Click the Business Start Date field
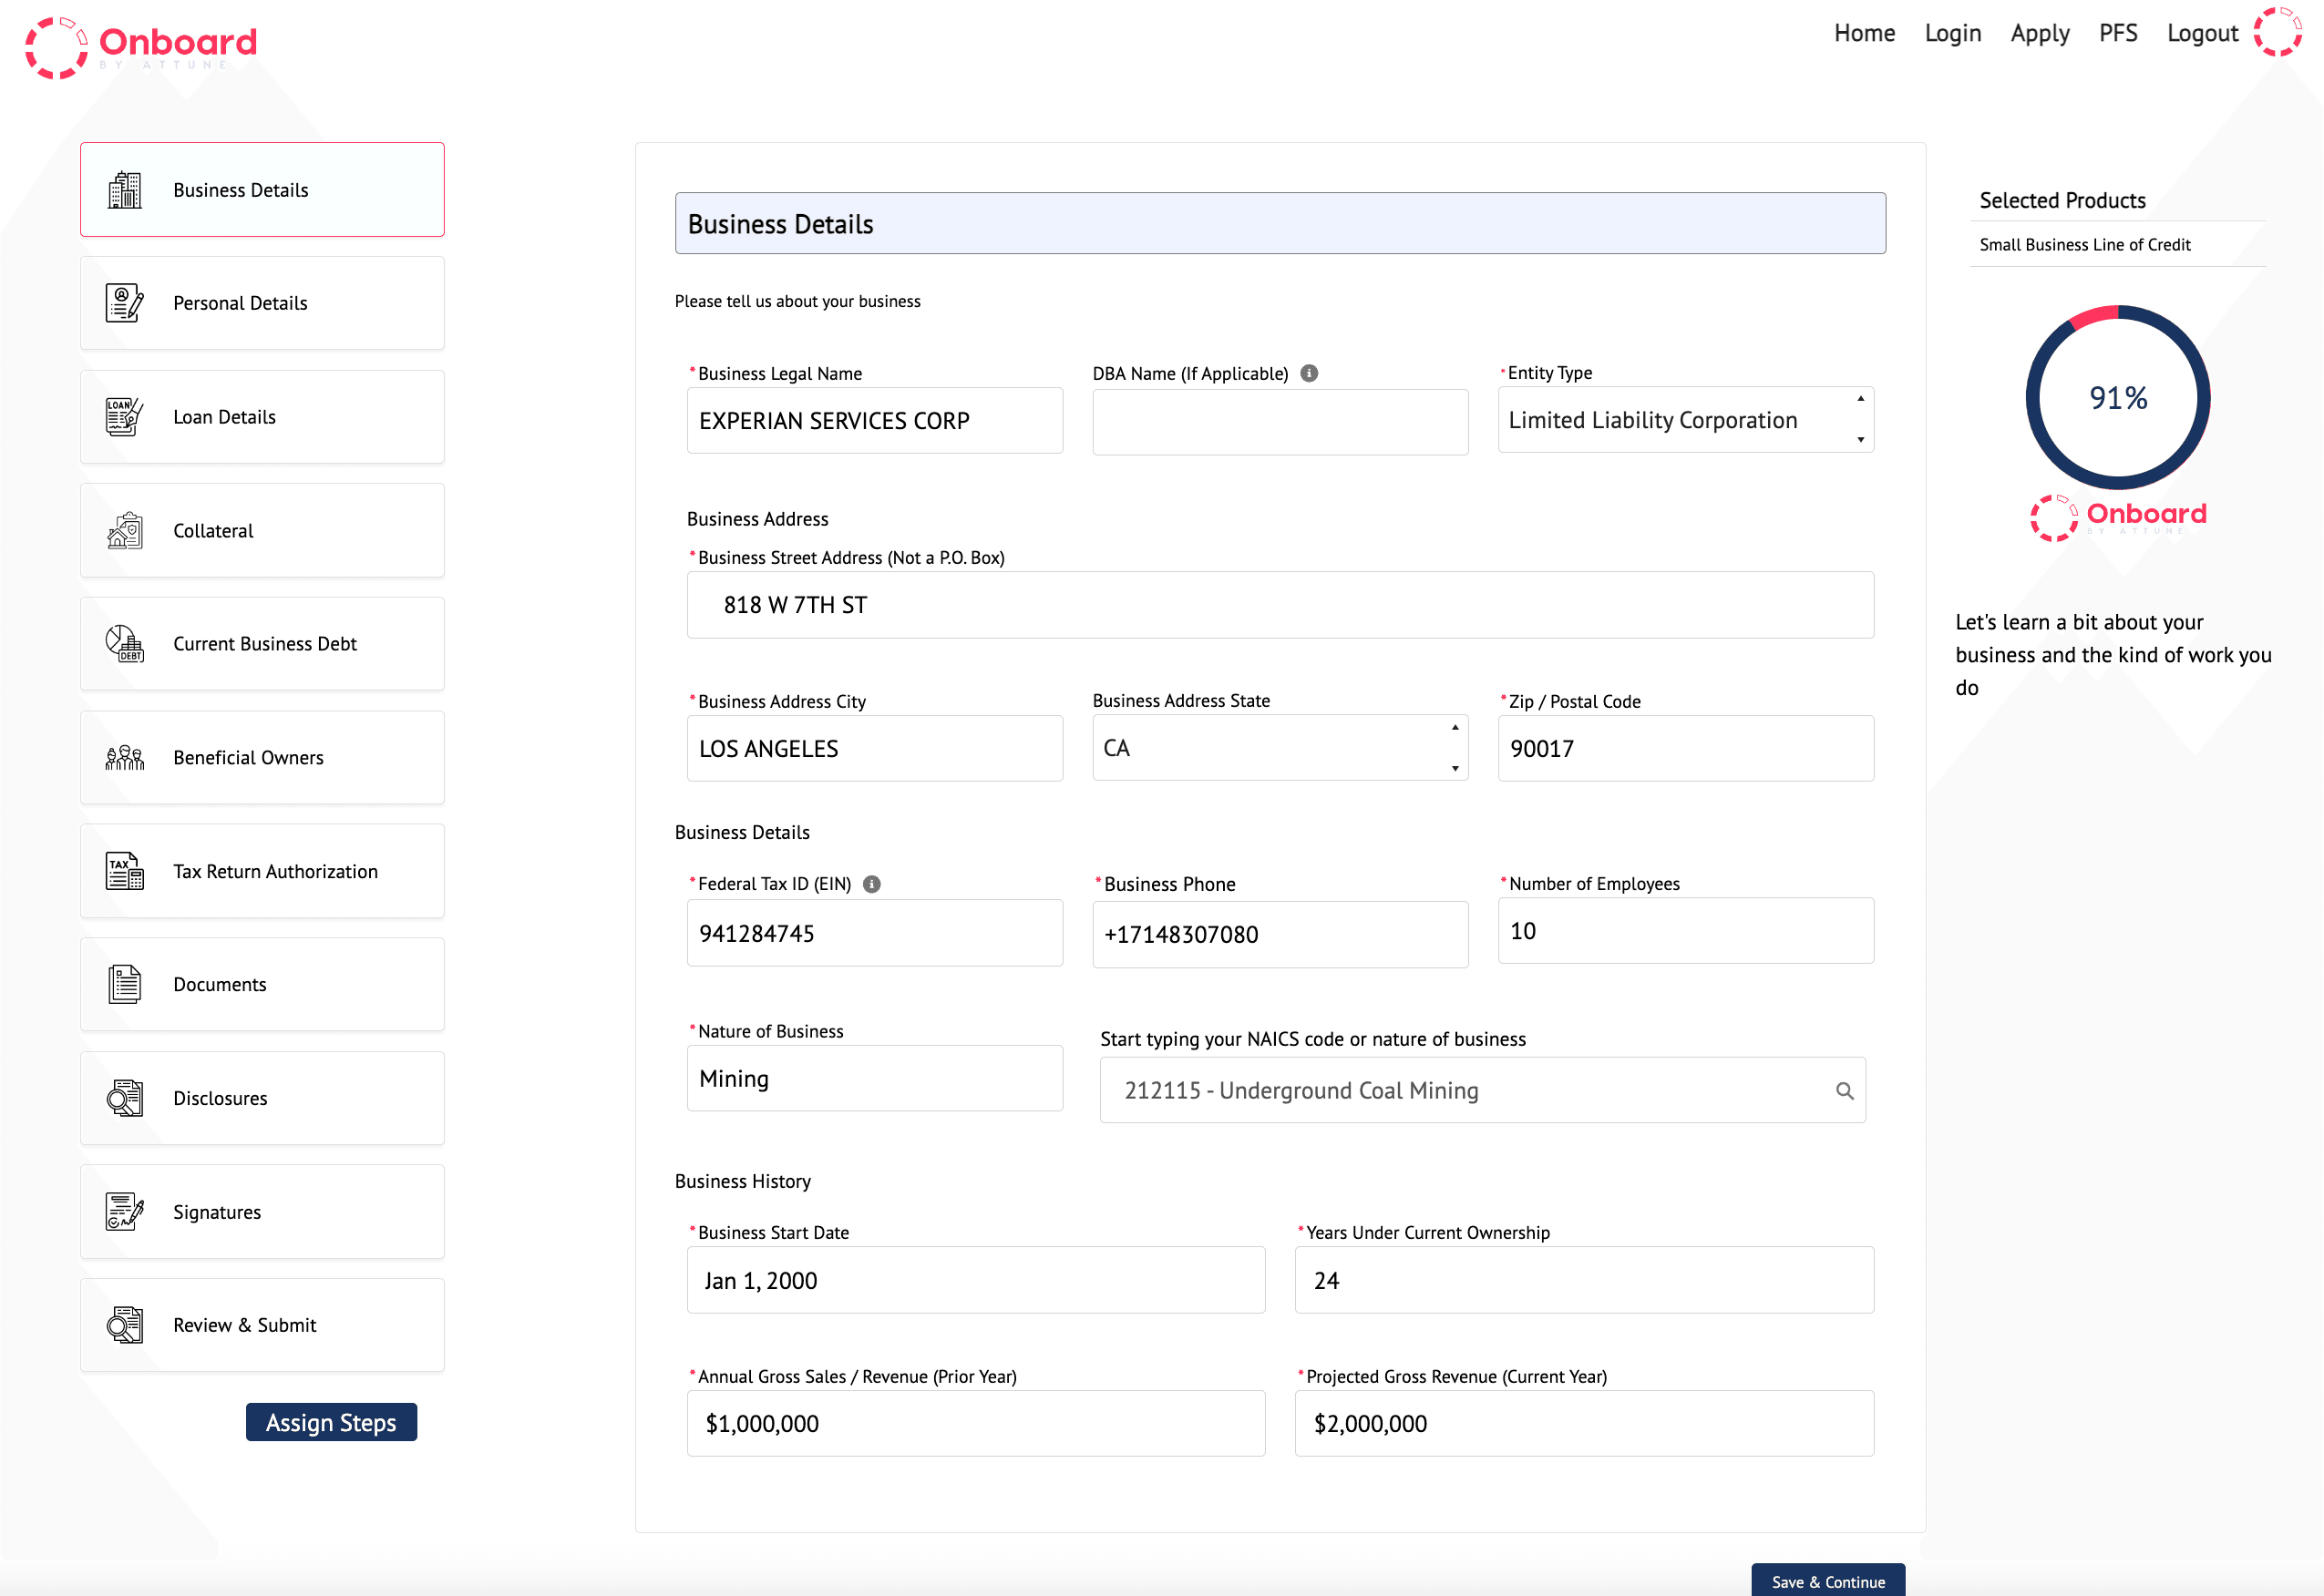 click(x=975, y=1280)
